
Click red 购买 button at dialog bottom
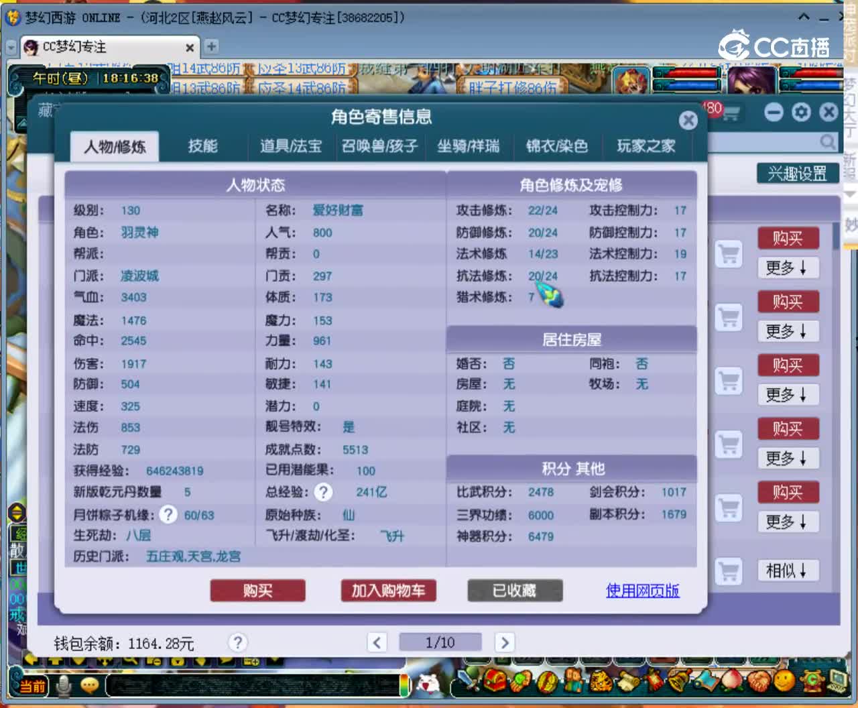tap(257, 591)
